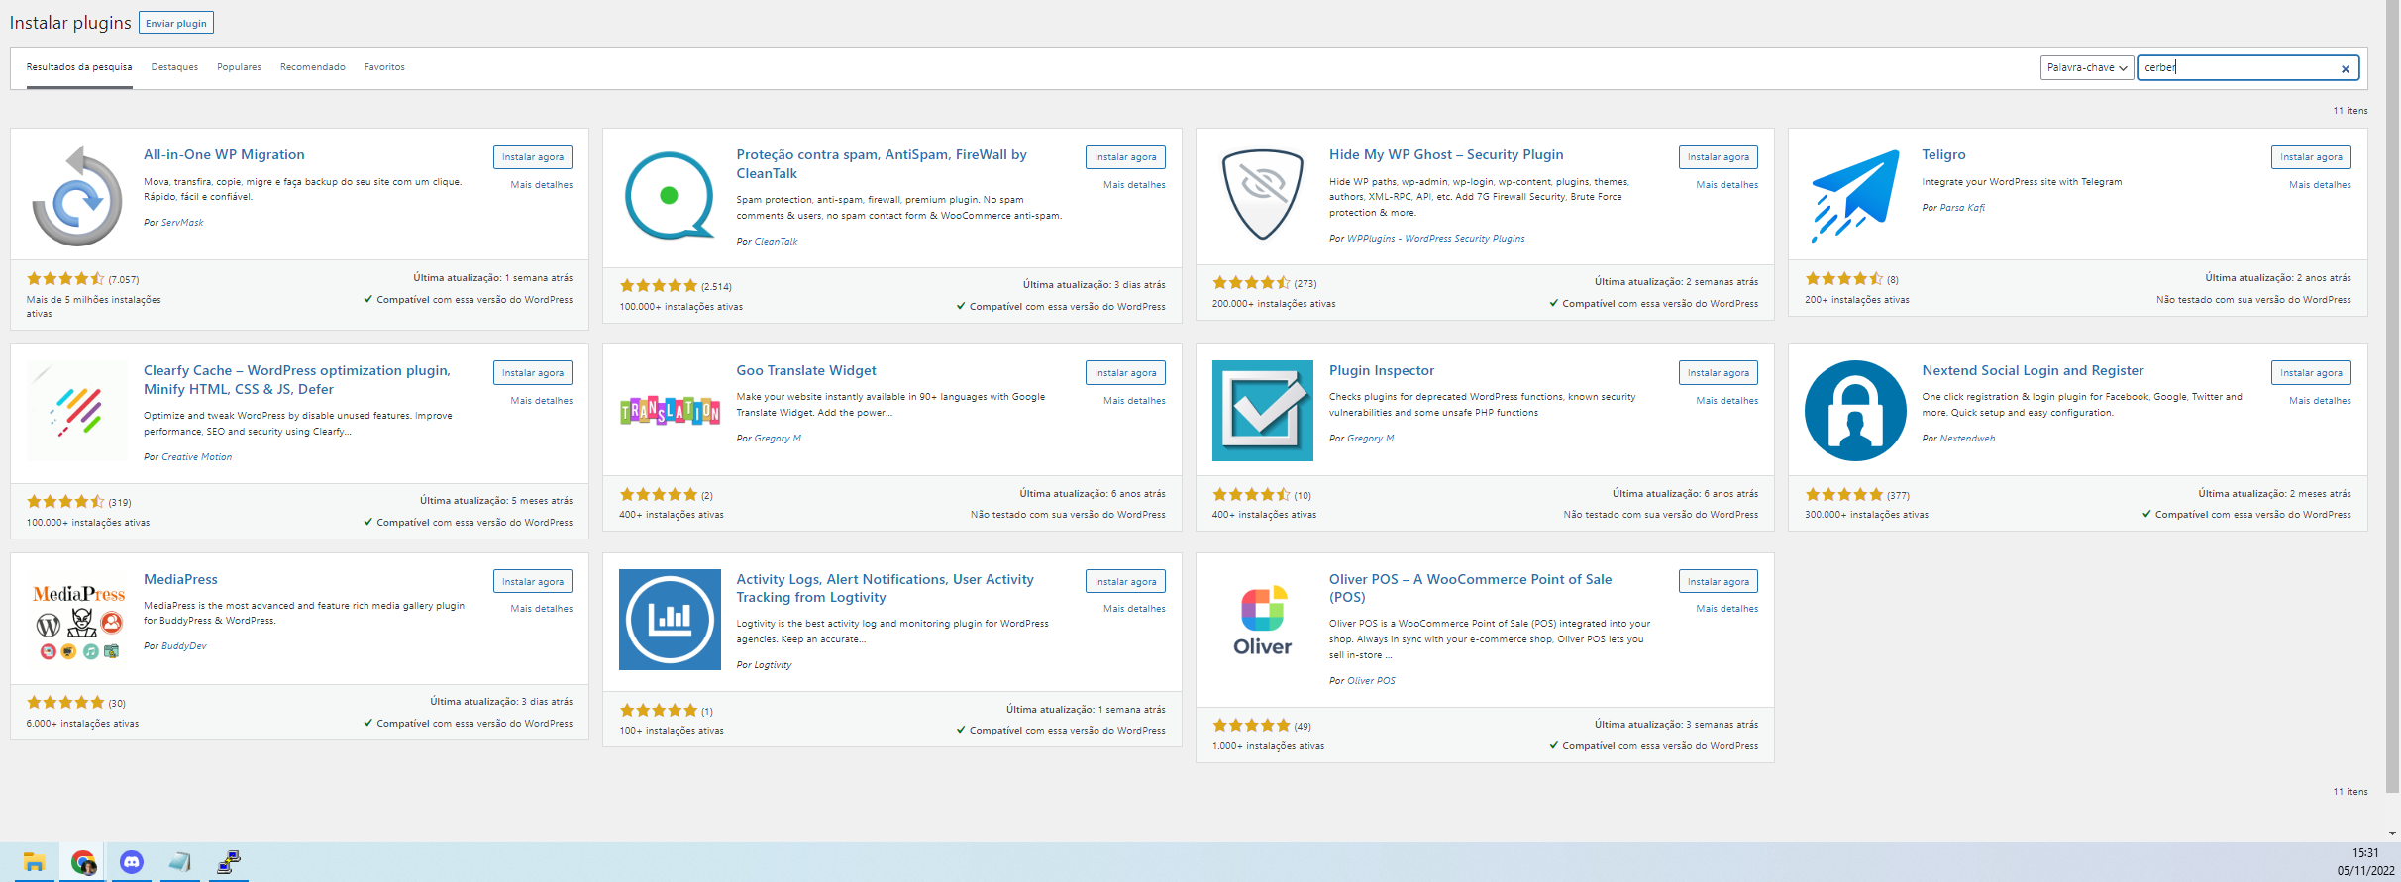
Task: Open the MediaPress plugin icon
Action: click(77, 620)
